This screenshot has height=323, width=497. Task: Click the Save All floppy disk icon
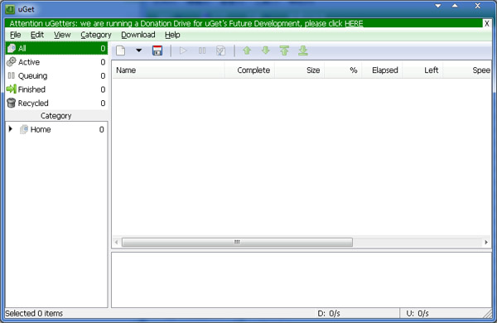point(157,51)
